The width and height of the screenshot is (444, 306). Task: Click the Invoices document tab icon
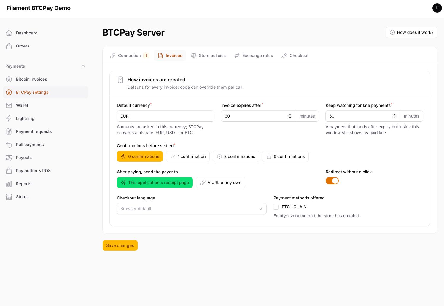pos(160,56)
